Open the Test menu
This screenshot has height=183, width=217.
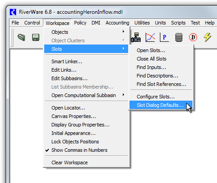(x=195, y=23)
